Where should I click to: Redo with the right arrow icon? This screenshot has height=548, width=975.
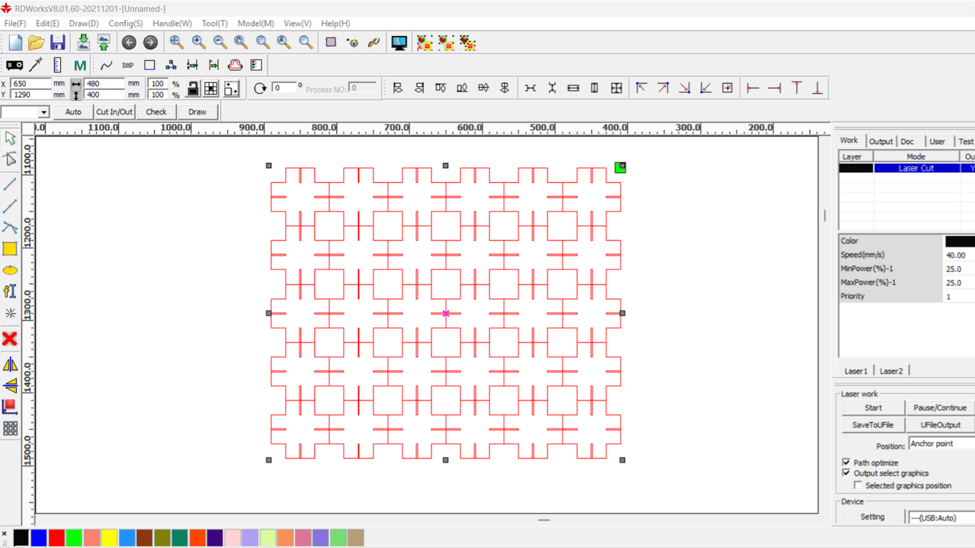tap(150, 43)
